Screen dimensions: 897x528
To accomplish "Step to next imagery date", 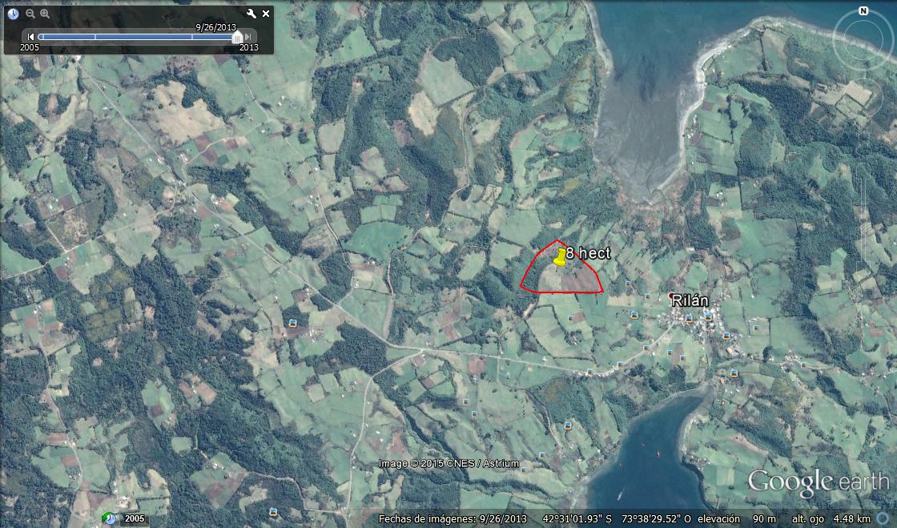I will point(249,36).
